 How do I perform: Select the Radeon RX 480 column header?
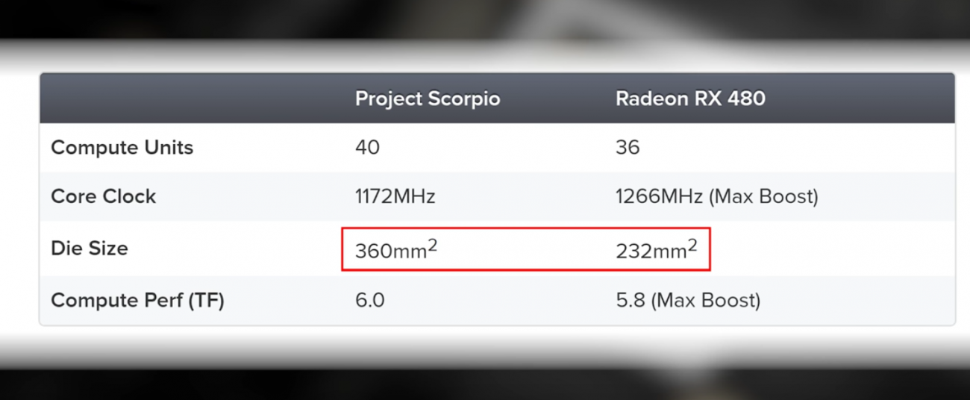[690, 99]
